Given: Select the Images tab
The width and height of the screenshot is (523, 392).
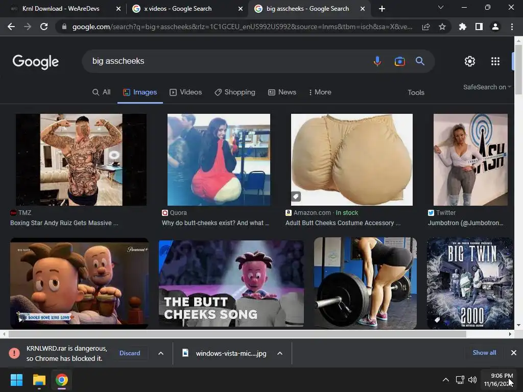Looking at the screenshot, I should click(140, 92).
